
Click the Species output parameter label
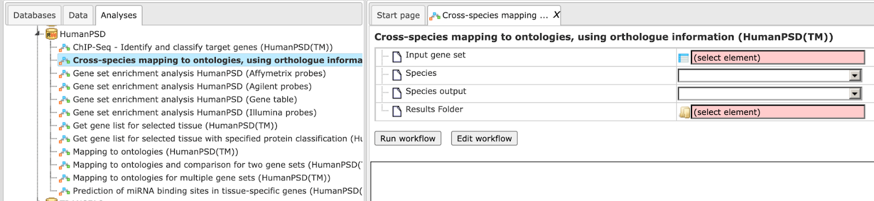[x=436, y=92]
